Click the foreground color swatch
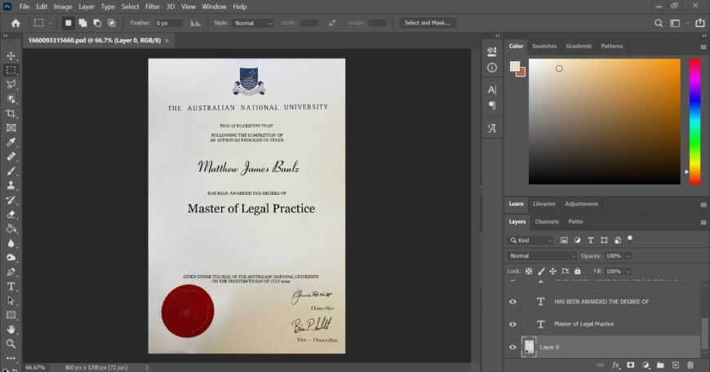This screenshot has height=372, width=710. (x=515, y=67)
